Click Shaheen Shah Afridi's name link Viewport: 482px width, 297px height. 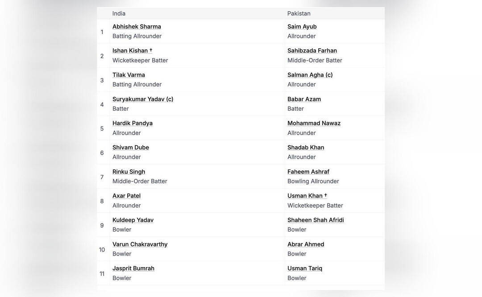coord(316,220)
